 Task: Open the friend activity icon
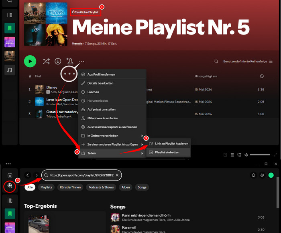262,175
